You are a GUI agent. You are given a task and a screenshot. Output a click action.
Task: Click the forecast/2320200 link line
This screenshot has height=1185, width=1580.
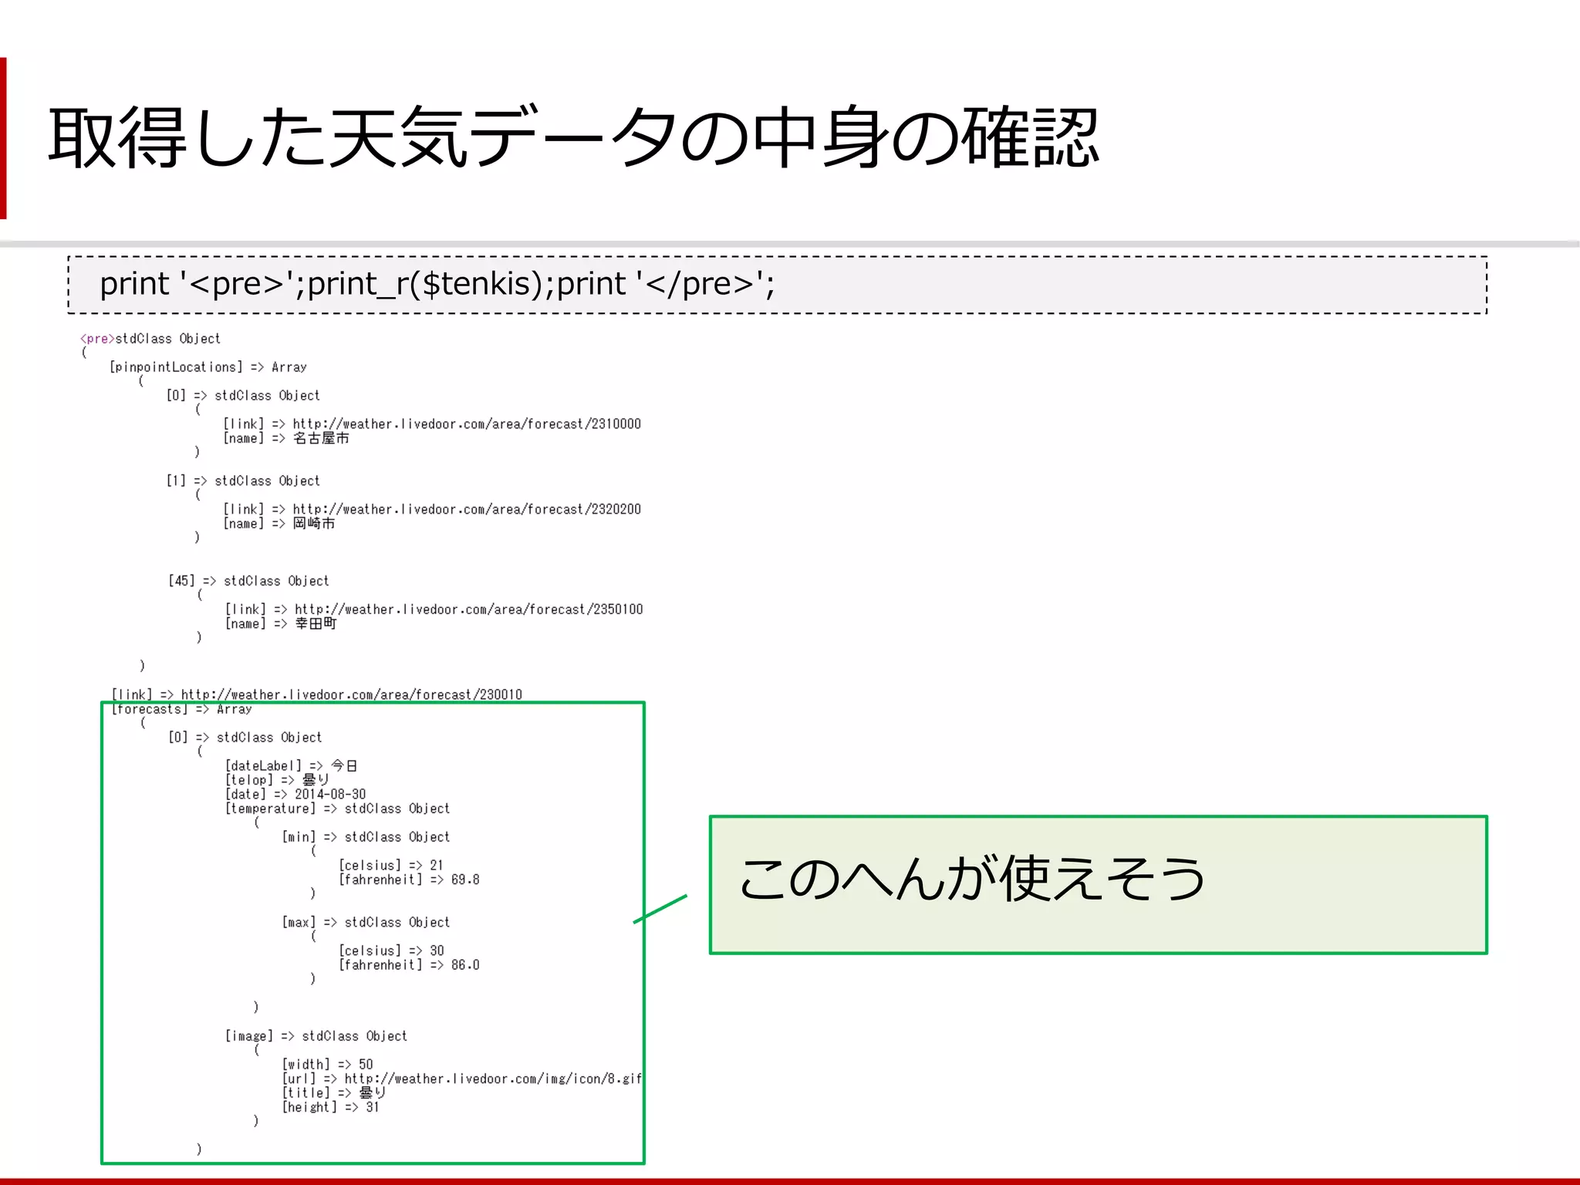coord(432,509)
